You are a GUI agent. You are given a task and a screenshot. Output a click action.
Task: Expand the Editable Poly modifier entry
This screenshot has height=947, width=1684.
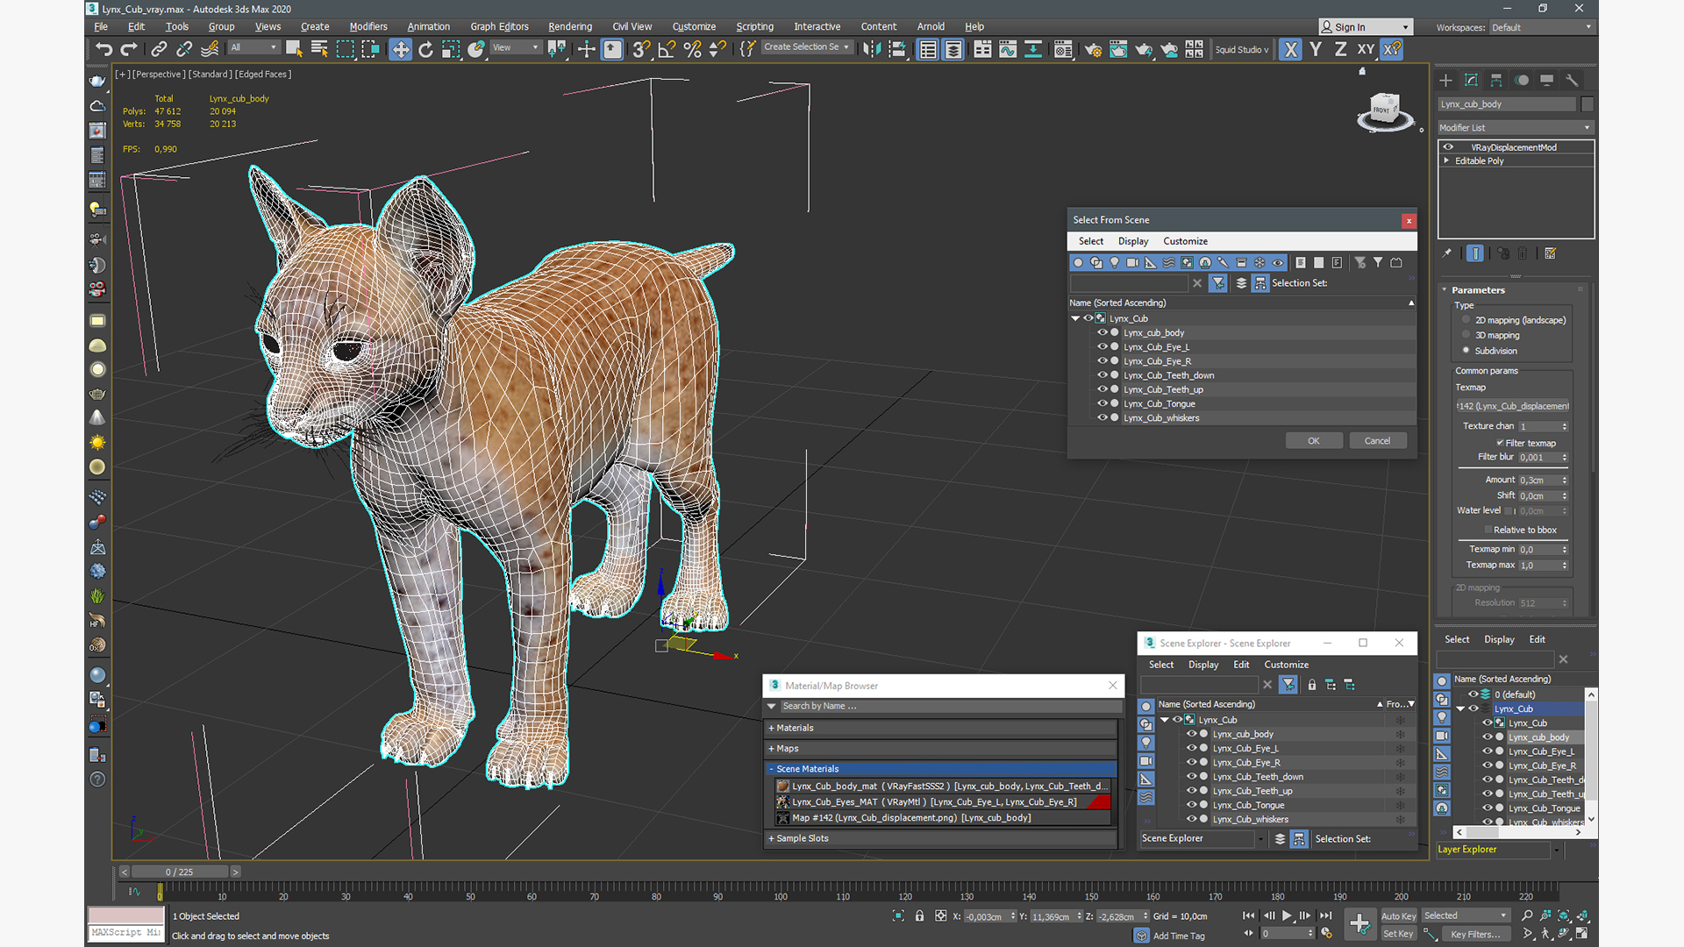[1446, 160]
